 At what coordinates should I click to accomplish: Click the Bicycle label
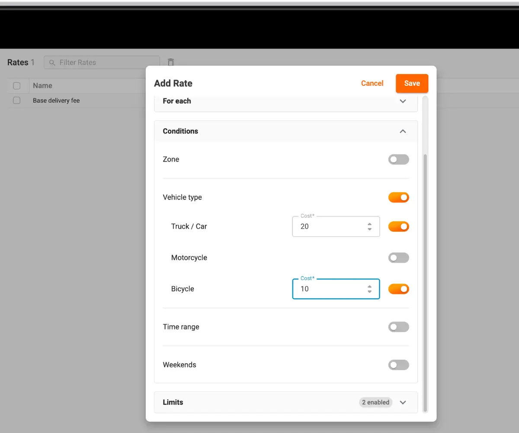[183, 289]
